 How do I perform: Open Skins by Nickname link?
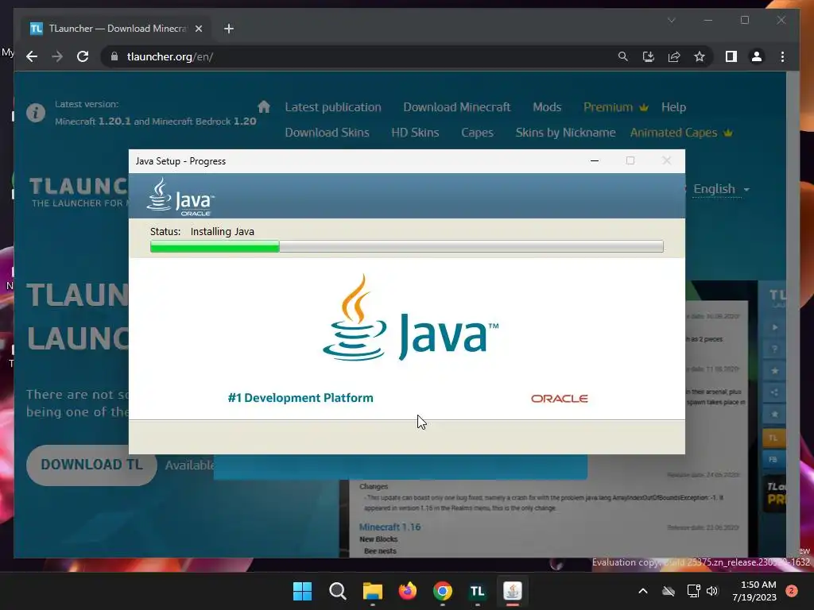pyautogui.click(x=565, y=133)
